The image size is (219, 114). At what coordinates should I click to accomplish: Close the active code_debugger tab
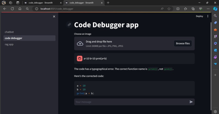(102, 3)
